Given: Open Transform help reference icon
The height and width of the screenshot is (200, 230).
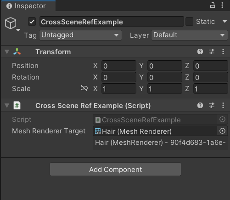Looking at the screenshot, I should [200, 51].
